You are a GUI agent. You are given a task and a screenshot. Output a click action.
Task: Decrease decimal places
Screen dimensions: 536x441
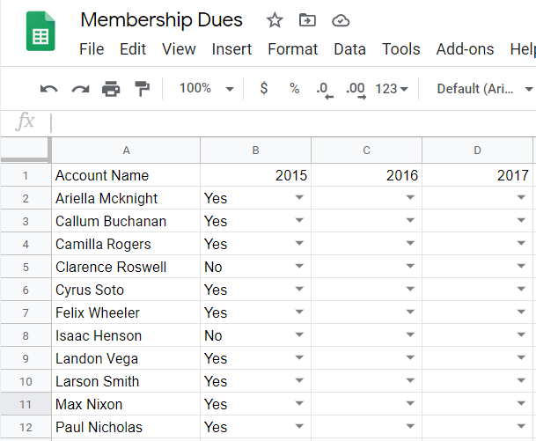coord(325,89)
